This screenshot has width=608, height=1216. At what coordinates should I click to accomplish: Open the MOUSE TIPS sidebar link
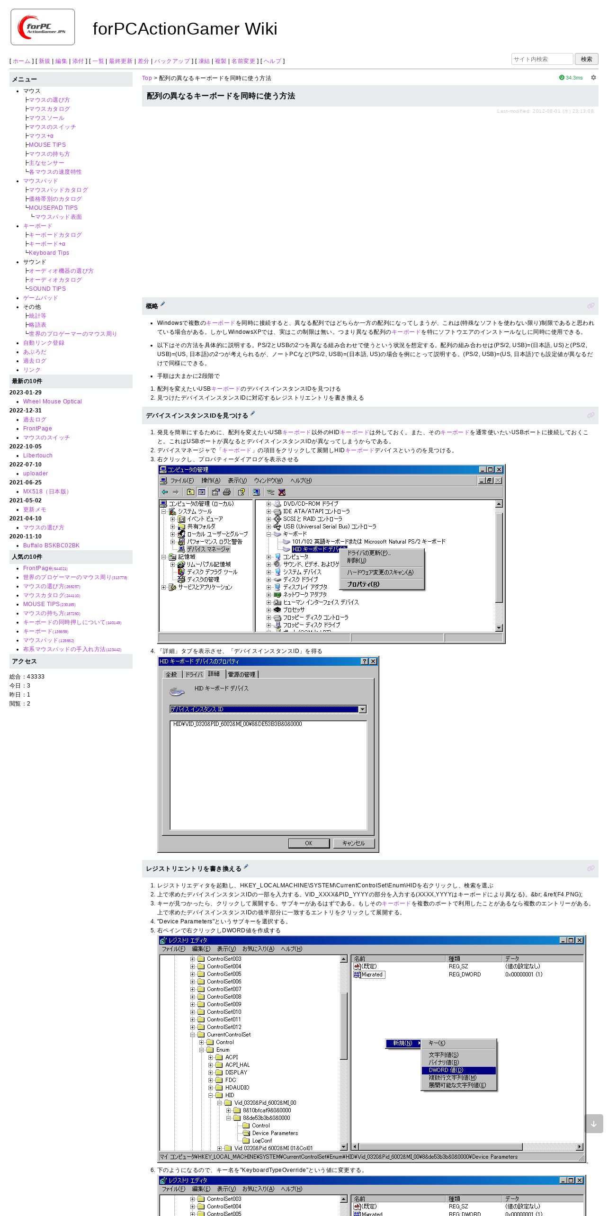(47, 145)
